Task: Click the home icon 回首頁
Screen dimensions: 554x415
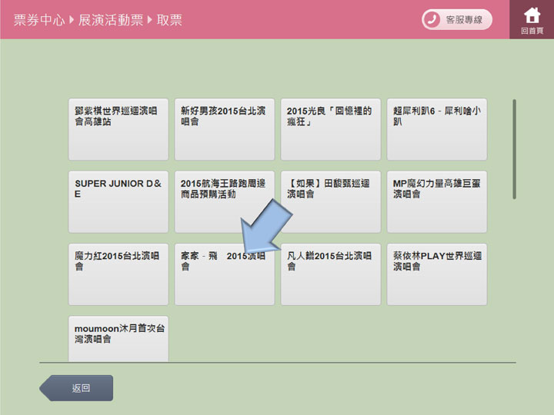Action: pos(532,19)
